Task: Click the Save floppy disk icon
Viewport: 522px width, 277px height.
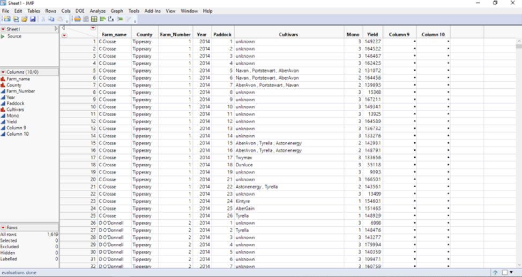Action: [x=33, y=19]
